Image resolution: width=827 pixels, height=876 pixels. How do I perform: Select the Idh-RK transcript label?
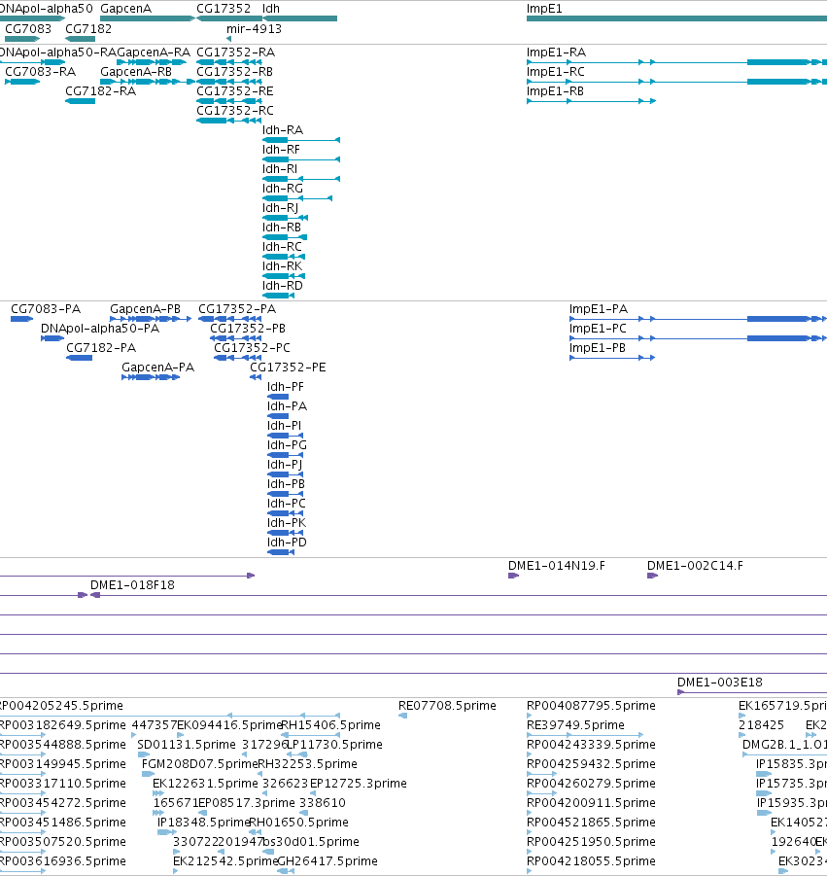282,266
